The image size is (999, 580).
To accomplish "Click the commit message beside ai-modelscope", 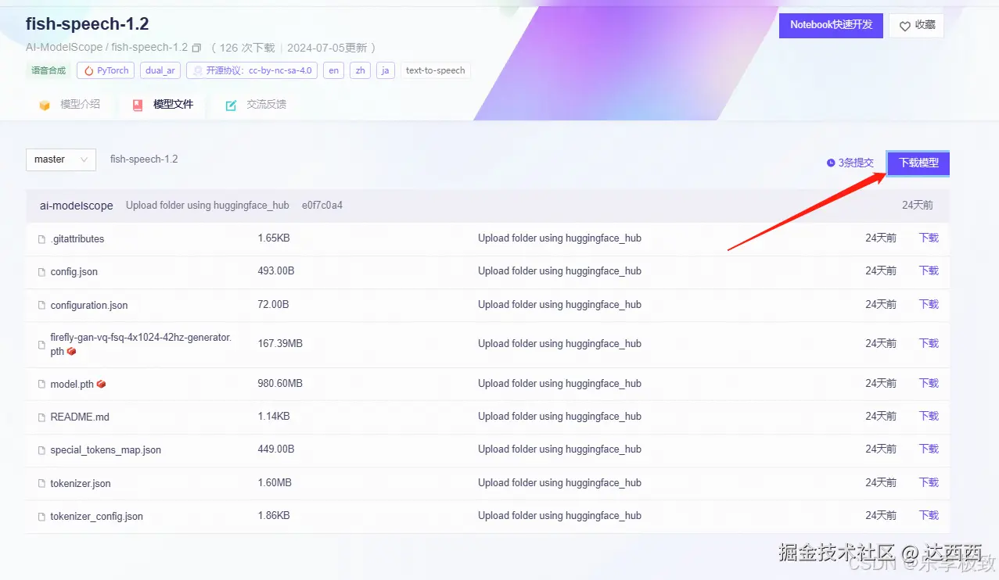I will pos(207,206).
